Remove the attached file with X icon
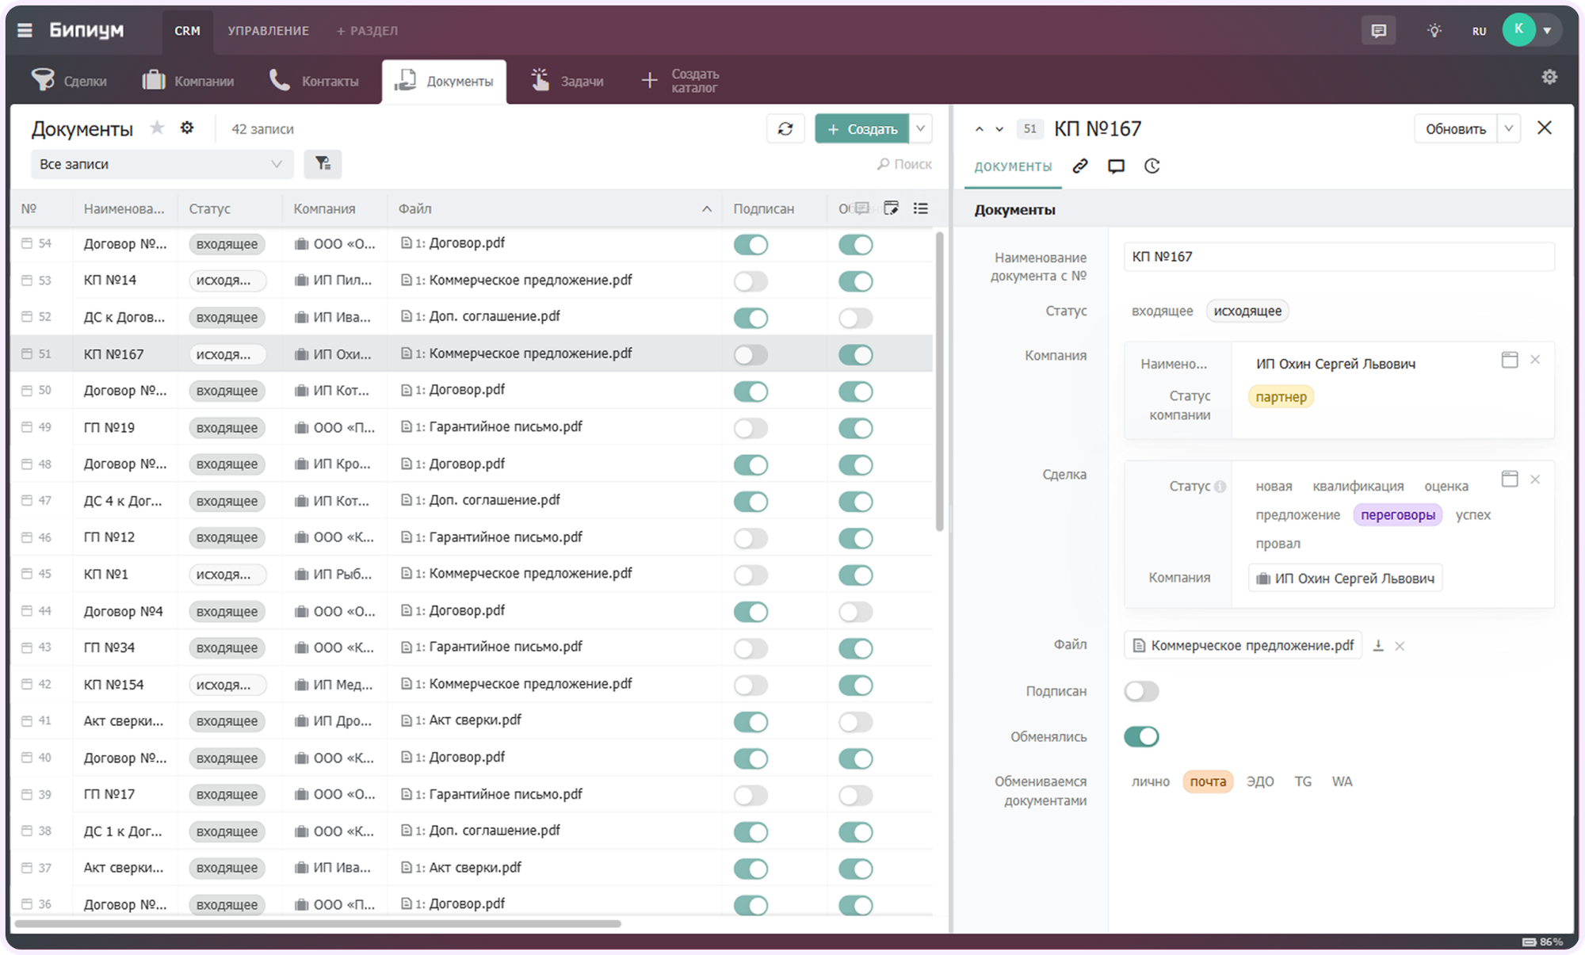 1400,646
